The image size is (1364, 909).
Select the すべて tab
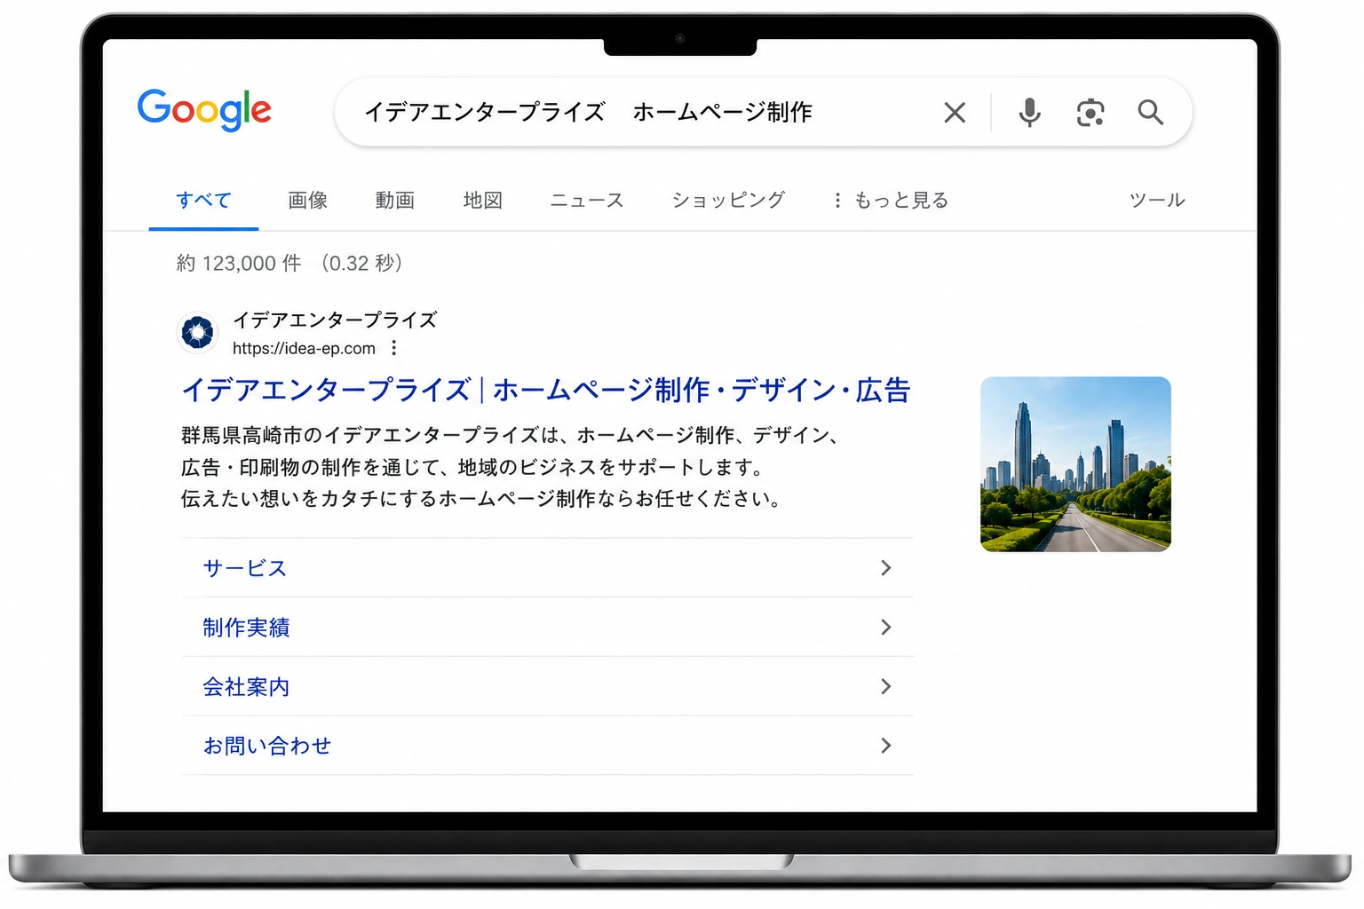pyautogui.click(x=203, y=201)
